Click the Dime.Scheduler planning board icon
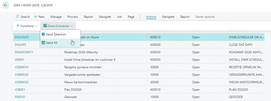This screenshot has height=101, width=271. (45, 26)
